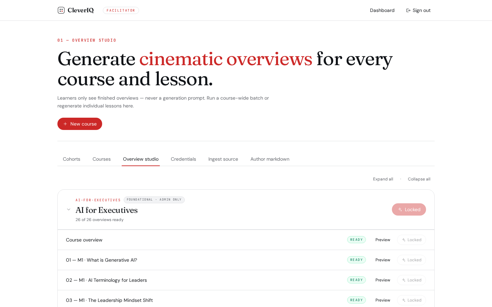Click the AI-FOR-EXECUTIVES course slug label
Image resolution: width=492 pixels, height=307 pixels.
click(x=98, y=200)
